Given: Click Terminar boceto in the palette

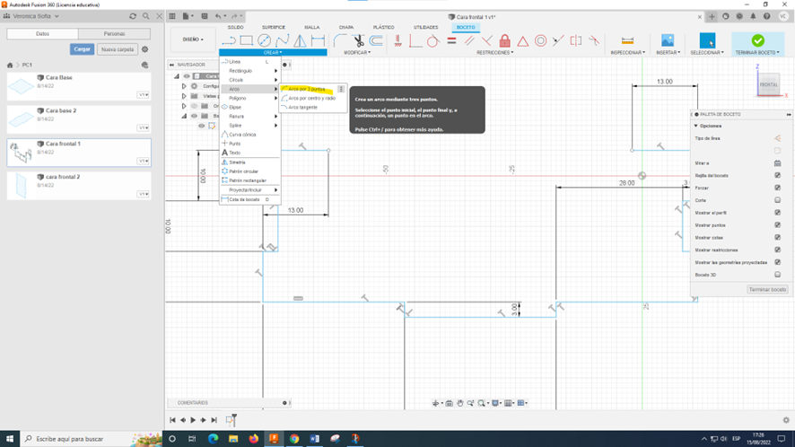Looking at the screenshot, I should pyautogui.click(x=767, y=289).
